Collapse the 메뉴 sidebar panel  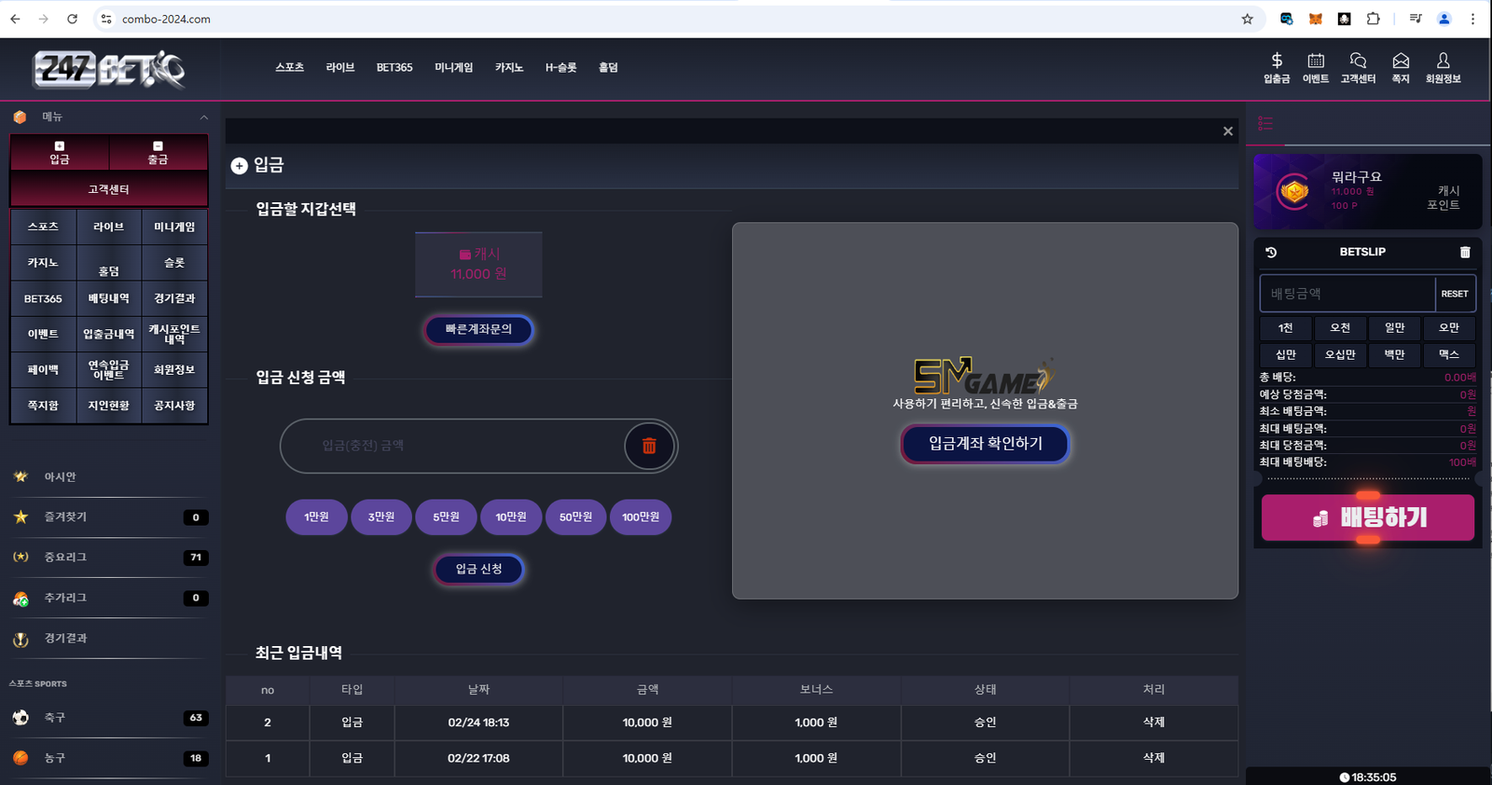[x=203, y=117]
